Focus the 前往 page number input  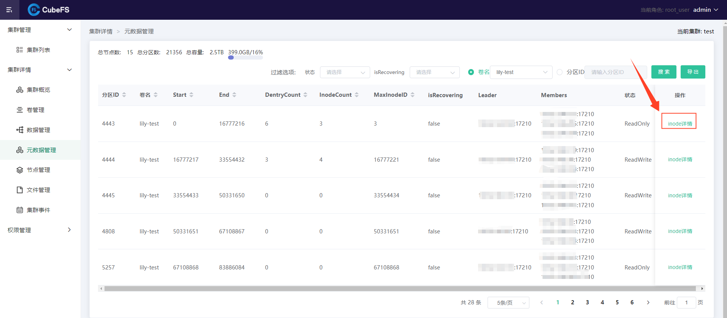(x=686, y=302)
